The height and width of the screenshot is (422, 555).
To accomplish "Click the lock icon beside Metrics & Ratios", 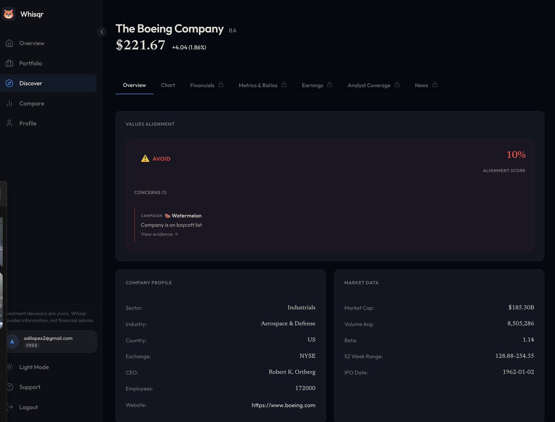I will point(284,85).
